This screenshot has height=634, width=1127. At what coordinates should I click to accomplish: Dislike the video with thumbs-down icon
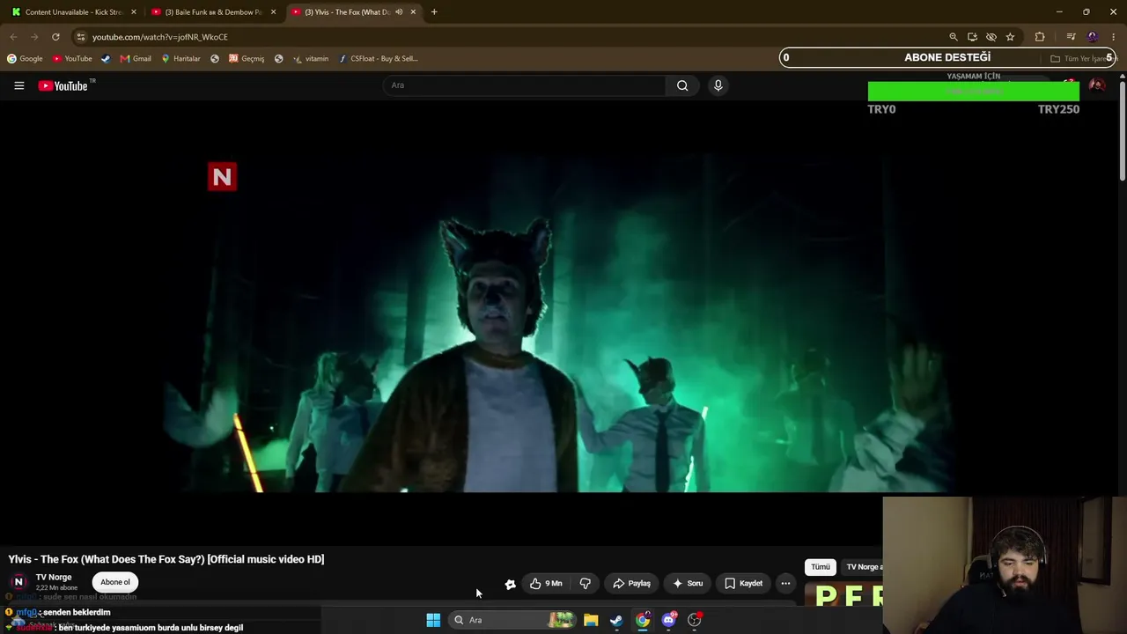point(586,583)
